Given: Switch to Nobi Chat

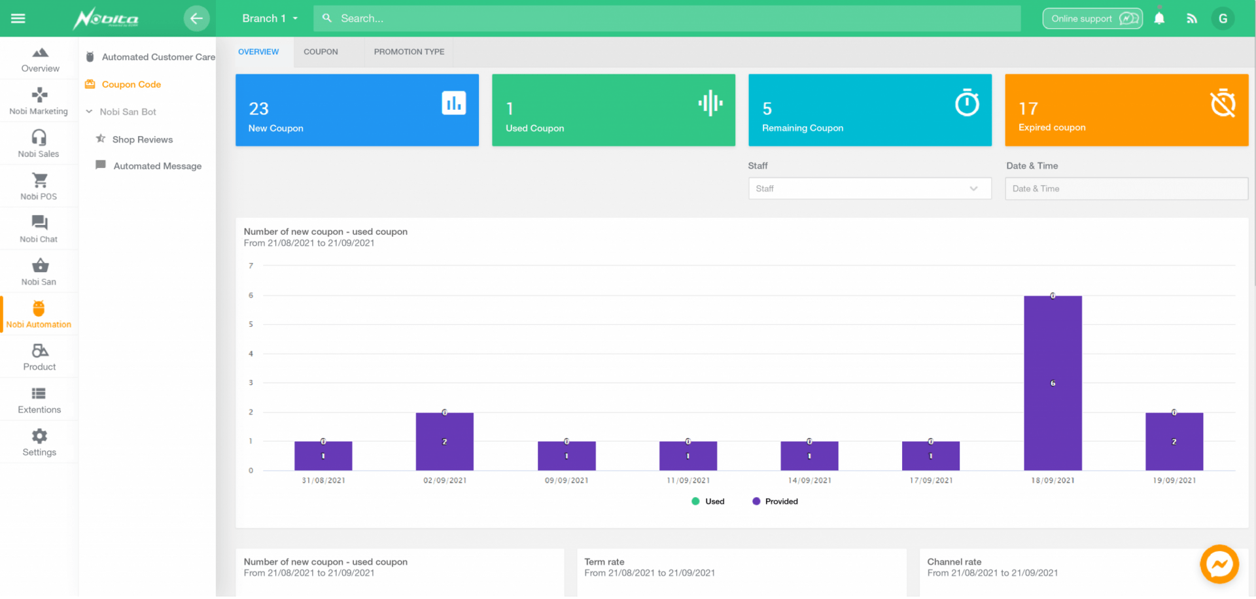Looking at the screenshot, I should (x=38, y=229).
